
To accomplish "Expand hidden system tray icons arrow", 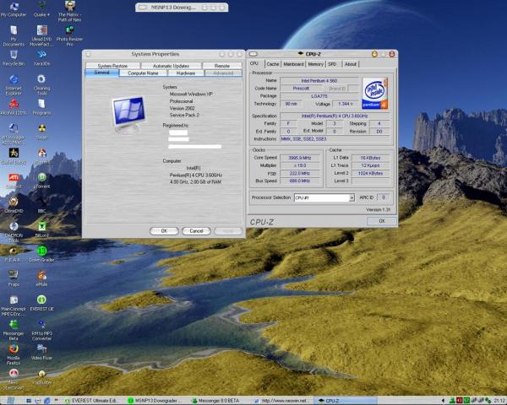I will click(x=443, y=401).
